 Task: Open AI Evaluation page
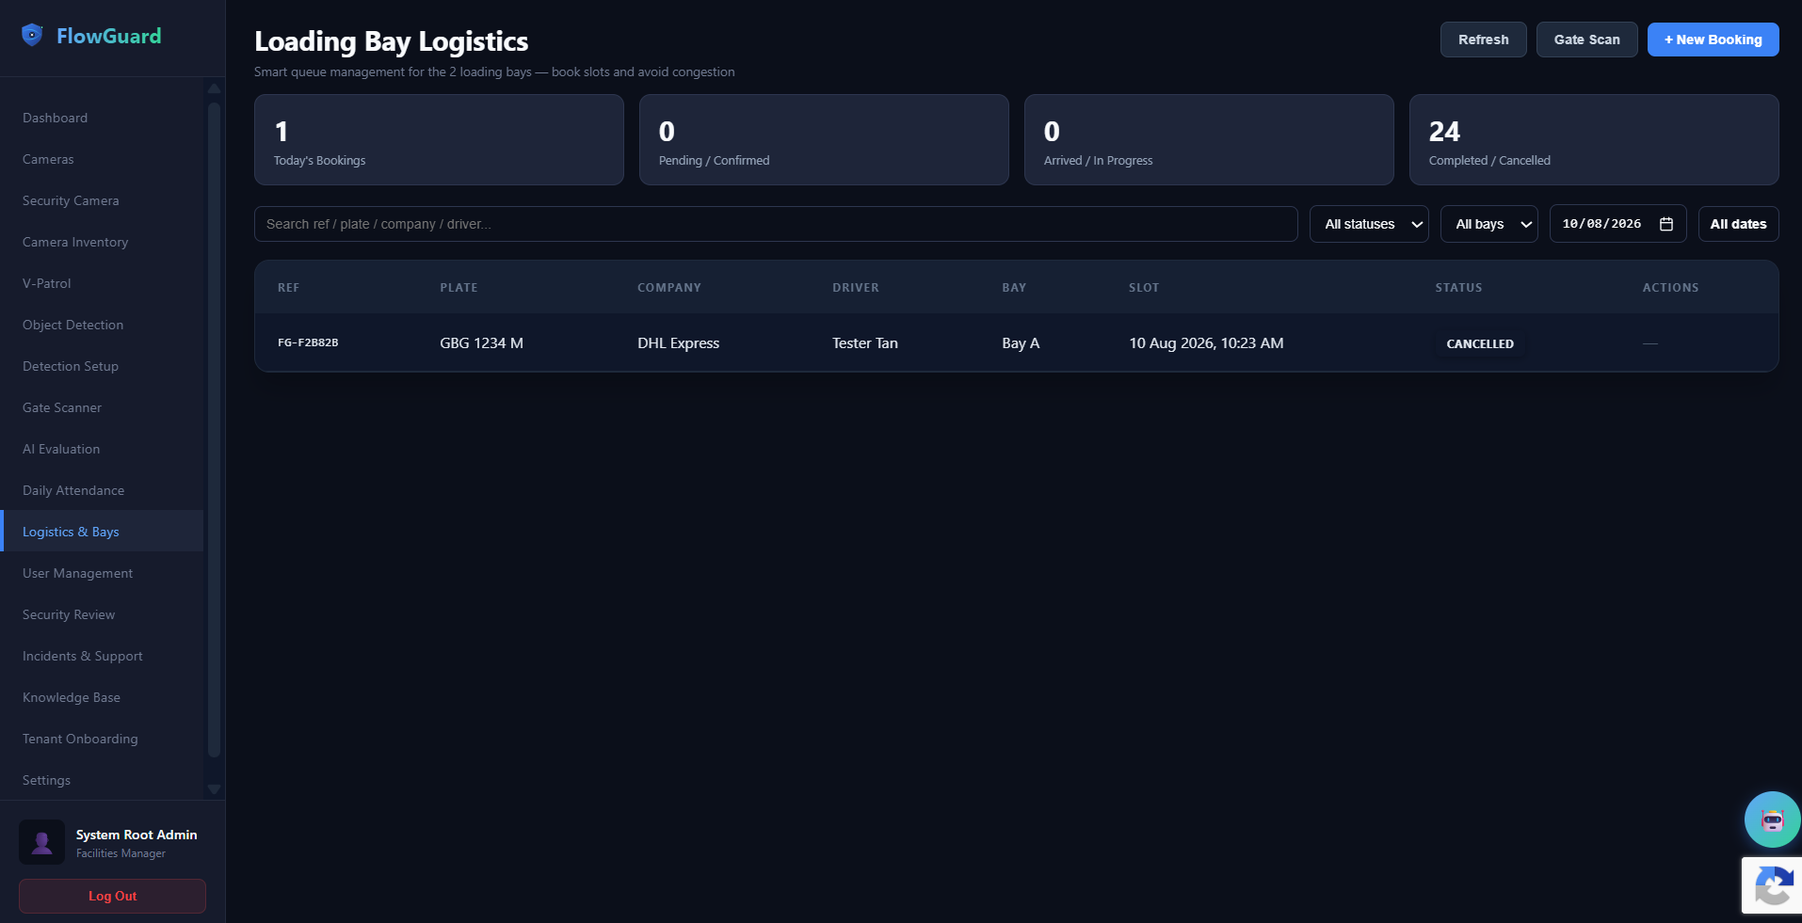[x=102, y=449]
